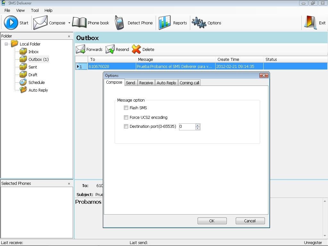The width and height of the screenshot is (328, 246).
Task: Open the Tool menu
Action: pos(35,11)
